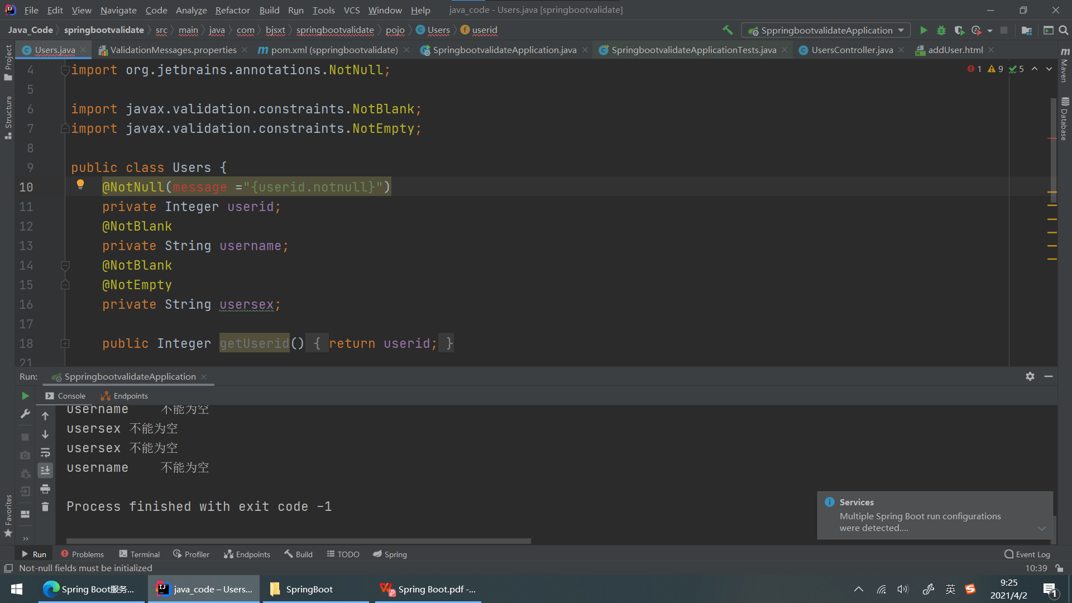The height and width of the screenshot is (603, 1072).
Task: Open Run panel settings gear
Action: click(1030, 376)
